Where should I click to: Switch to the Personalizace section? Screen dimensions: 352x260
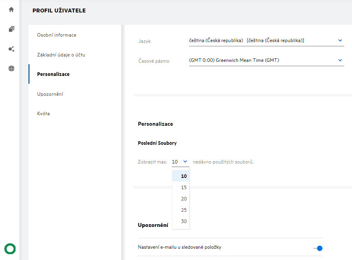click(x=53, y=74)
